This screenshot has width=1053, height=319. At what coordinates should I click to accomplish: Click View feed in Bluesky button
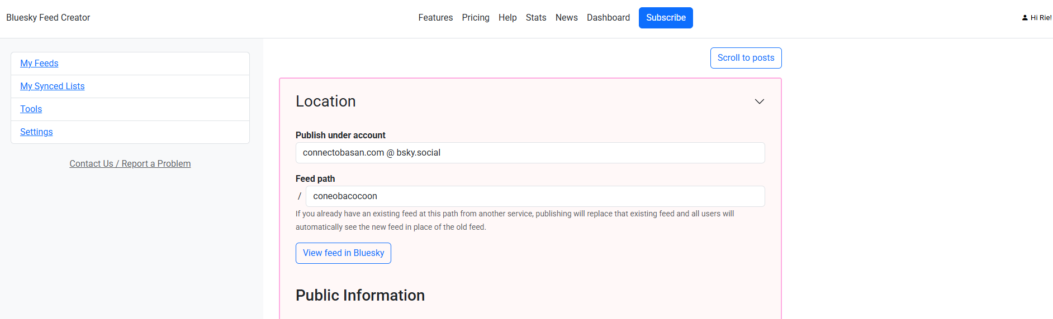(343, 253)
